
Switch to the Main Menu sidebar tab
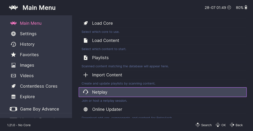tap(31, 23)
